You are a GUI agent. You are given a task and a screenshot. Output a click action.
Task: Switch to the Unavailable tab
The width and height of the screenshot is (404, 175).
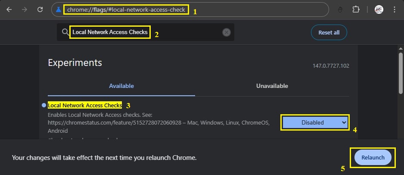tap(272, 86)
